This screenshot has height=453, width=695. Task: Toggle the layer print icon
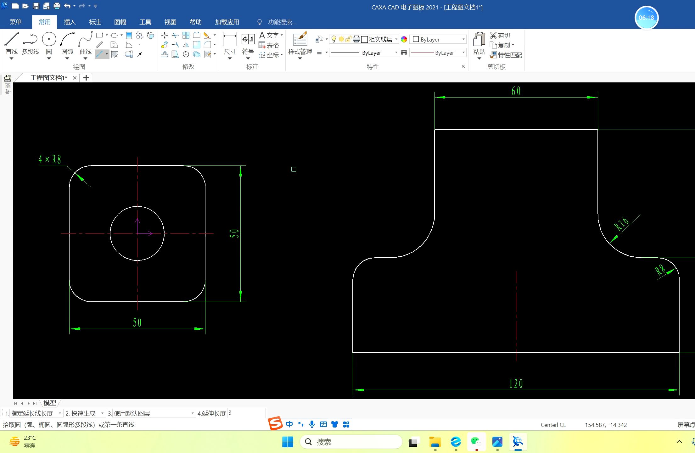point(356,39)
